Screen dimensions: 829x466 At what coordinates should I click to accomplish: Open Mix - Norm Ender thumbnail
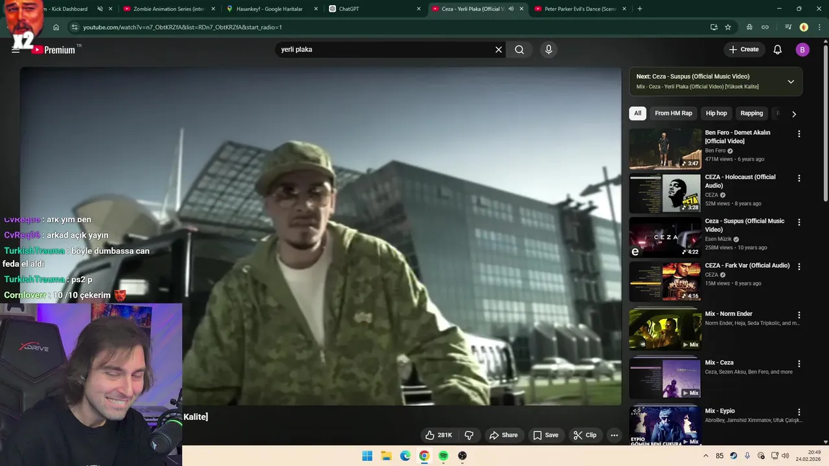point(665,330)
